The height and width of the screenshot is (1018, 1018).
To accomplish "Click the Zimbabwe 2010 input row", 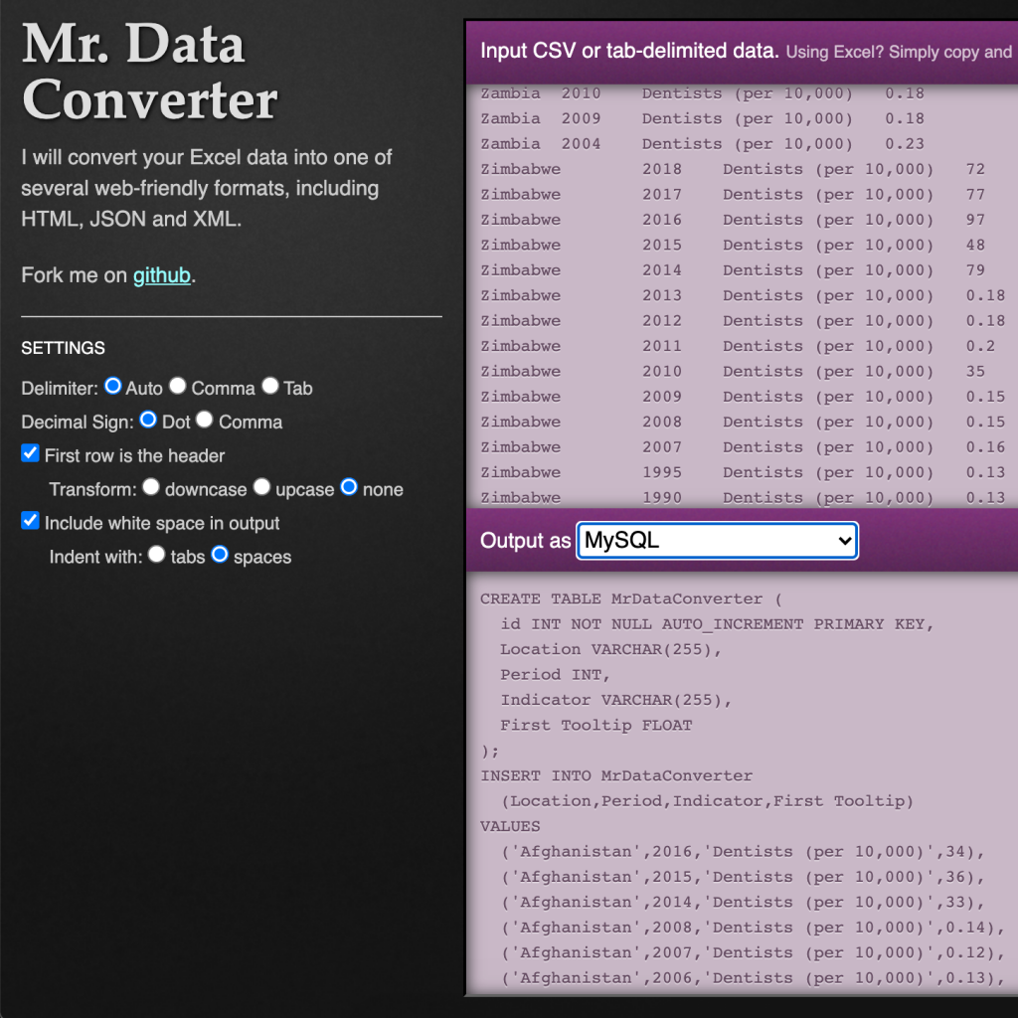I will 733,373.
